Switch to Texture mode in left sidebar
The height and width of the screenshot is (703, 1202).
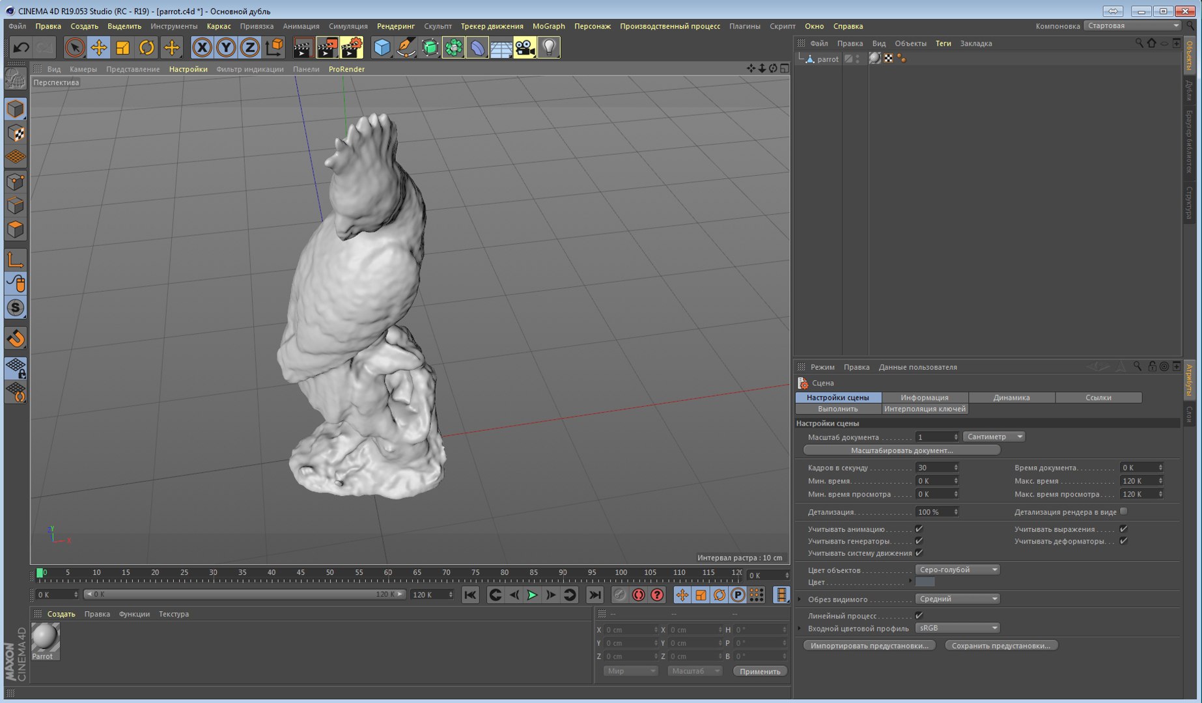click(16, 133)
